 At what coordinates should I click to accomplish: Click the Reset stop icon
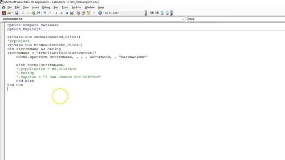coord(66,13)
